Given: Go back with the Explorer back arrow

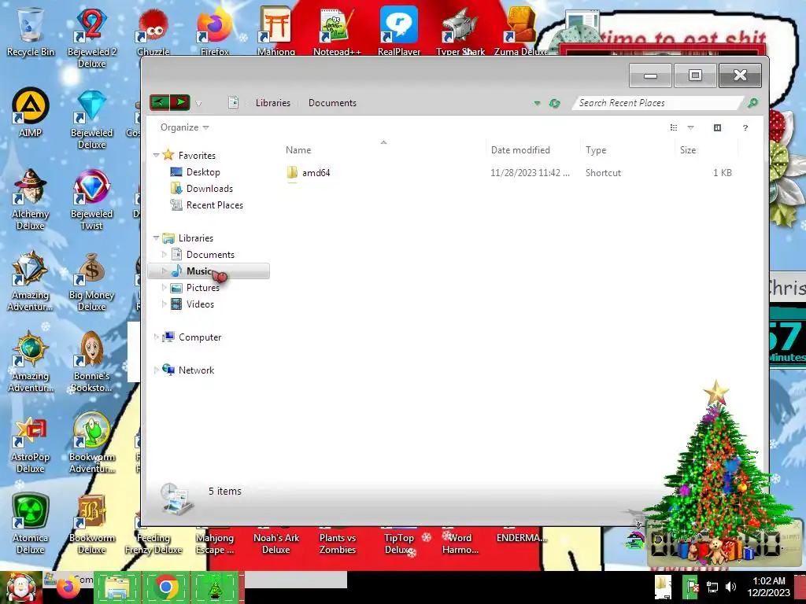Looking at the screenshot, I should point(159,103).
